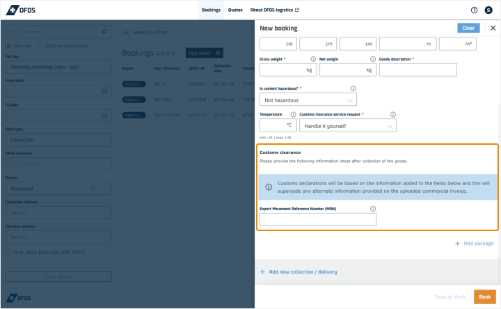
Task: Show Gross weight info tooltip icon
Action: point(313,59)
